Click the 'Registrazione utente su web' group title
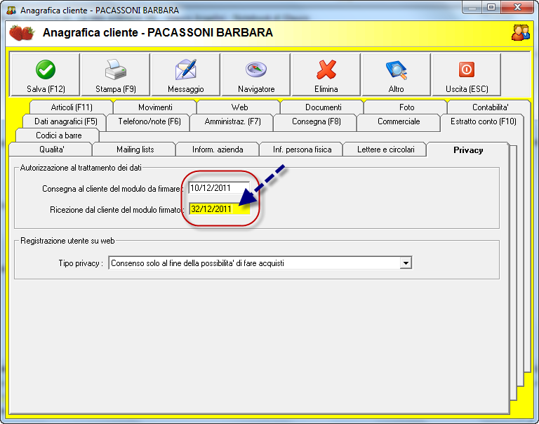The image size is (539, 424). [67, 241]
